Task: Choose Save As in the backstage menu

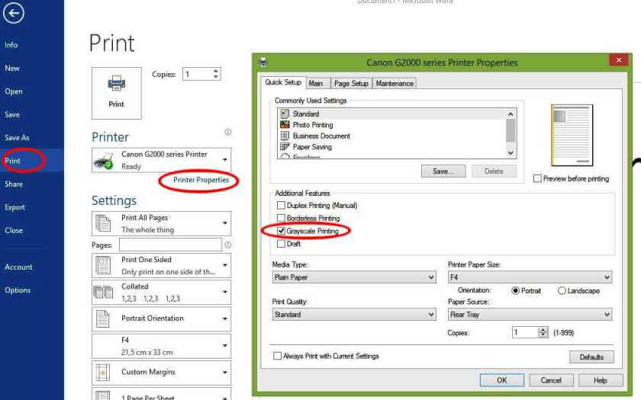Action: coord(17,138)
